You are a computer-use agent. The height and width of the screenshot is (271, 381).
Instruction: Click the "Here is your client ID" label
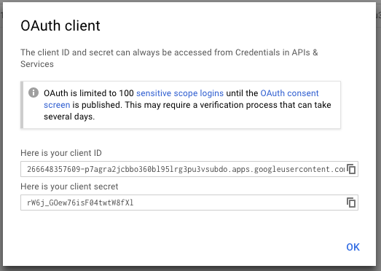[61, 153]
